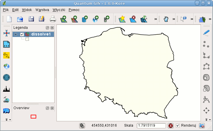The image size is (213, 131).
Task: Open the Print Composer printer icon
Action: tap(53, 19)
